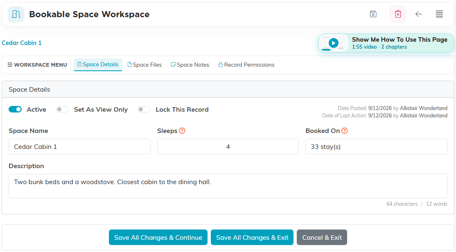Switch to the Space Details tab
This screenshot has width=456, height=252.
[x=98, y=65]
